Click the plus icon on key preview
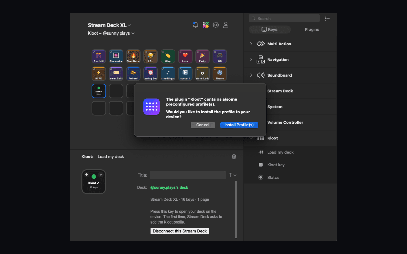 point(86,174)
